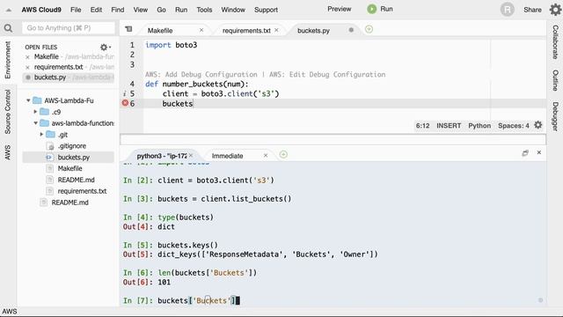Open the Environment side panel

click(x=8, y=60)
